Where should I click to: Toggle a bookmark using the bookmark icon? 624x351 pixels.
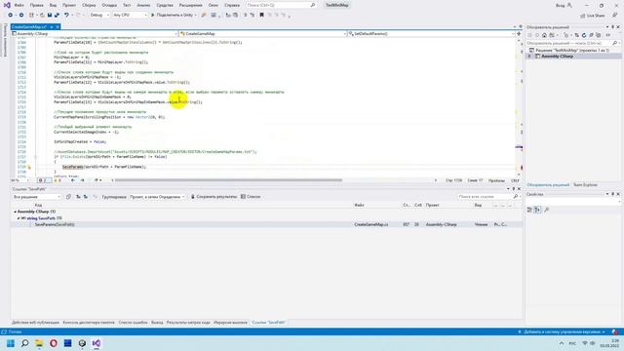[261, 16]
